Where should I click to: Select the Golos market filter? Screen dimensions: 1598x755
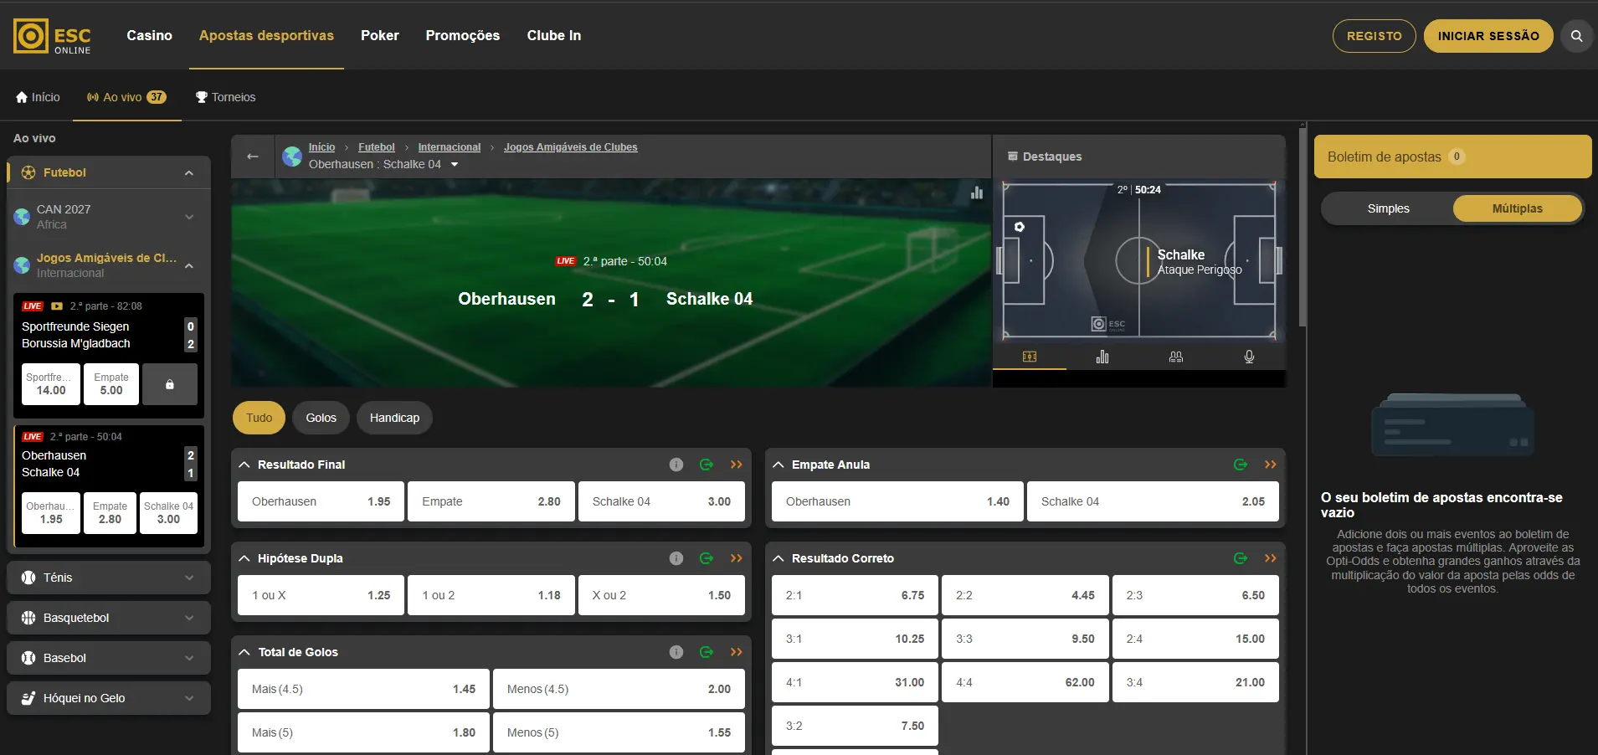pyautogui.click(x=321, y=418)
